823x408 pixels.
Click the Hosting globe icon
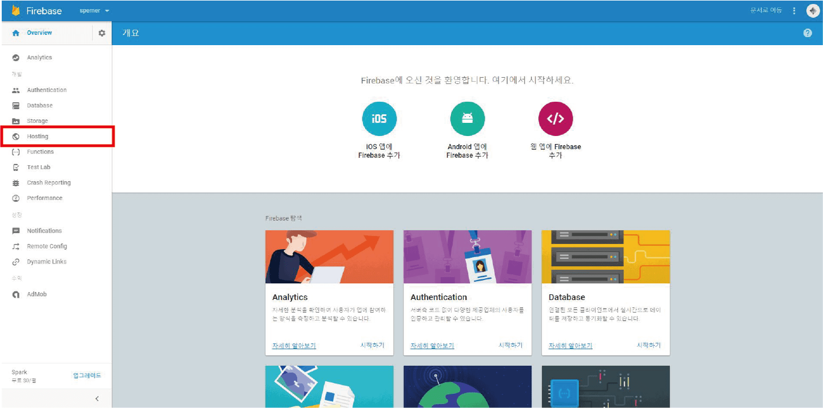(16, 137)
